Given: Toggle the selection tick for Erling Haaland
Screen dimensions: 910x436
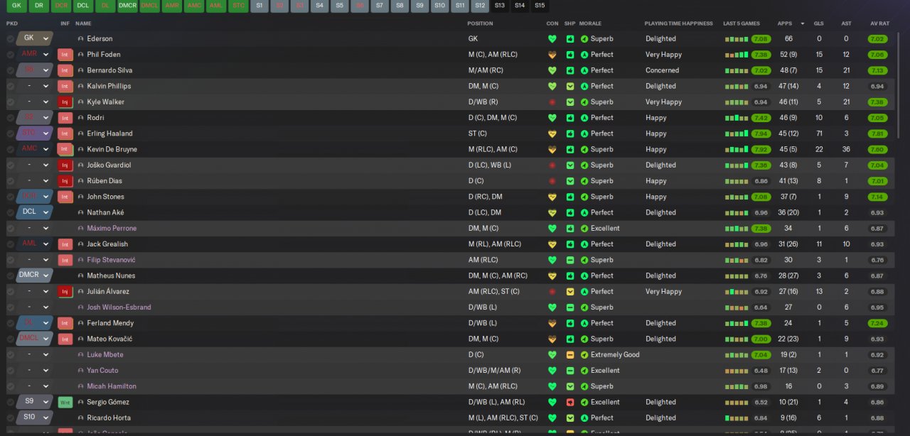Looking at the screenshot, I should pyautogui.click(x=10, y=133).
